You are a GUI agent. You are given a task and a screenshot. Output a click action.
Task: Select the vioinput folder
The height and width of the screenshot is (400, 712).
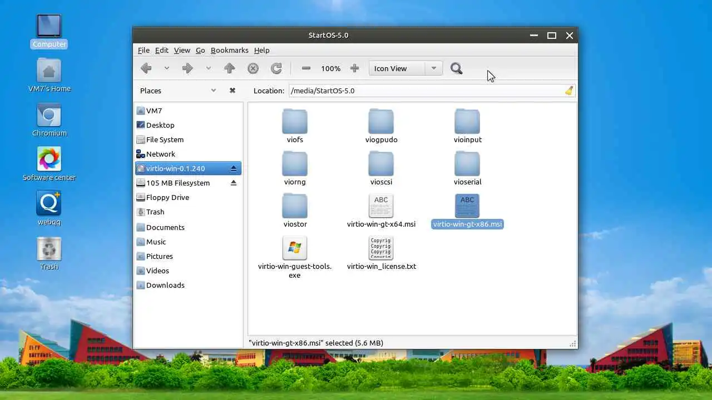coord(467,126)
